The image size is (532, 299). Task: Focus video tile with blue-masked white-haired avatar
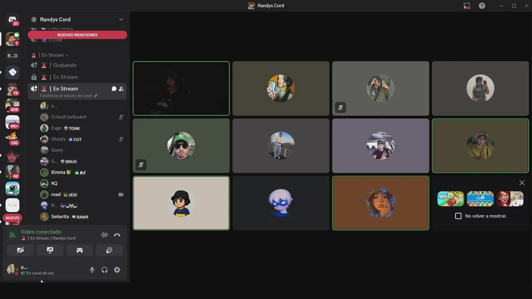click(281, 203)
